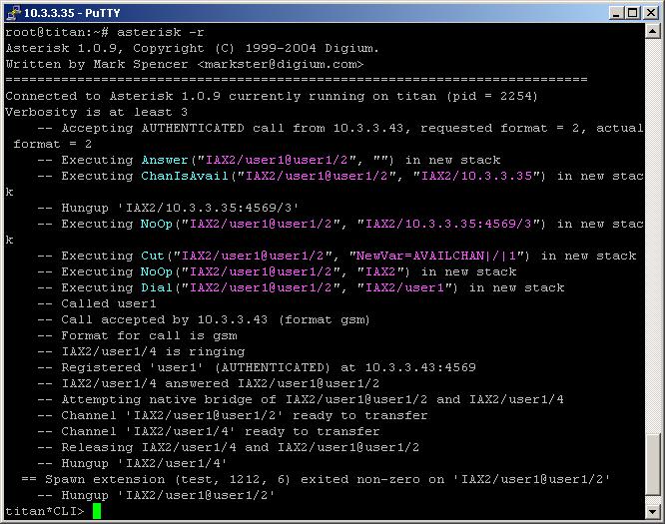665x524 pixels.
Task: Click the 'Verbosity is at least 3' line
Action: [x=97, y=112]
